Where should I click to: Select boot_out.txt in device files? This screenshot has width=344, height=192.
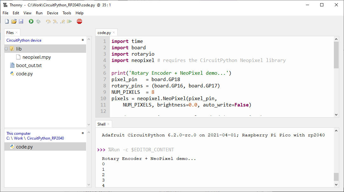[x=29, y=65]
